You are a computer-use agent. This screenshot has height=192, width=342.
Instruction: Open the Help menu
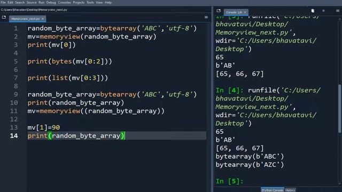pos(108,2)
